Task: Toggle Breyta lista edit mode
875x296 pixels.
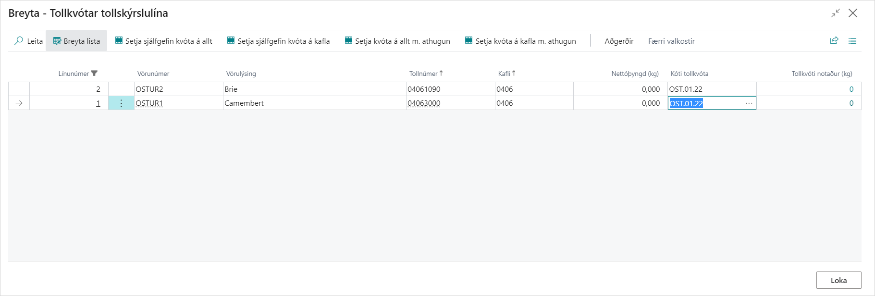Action: [76, 41]
